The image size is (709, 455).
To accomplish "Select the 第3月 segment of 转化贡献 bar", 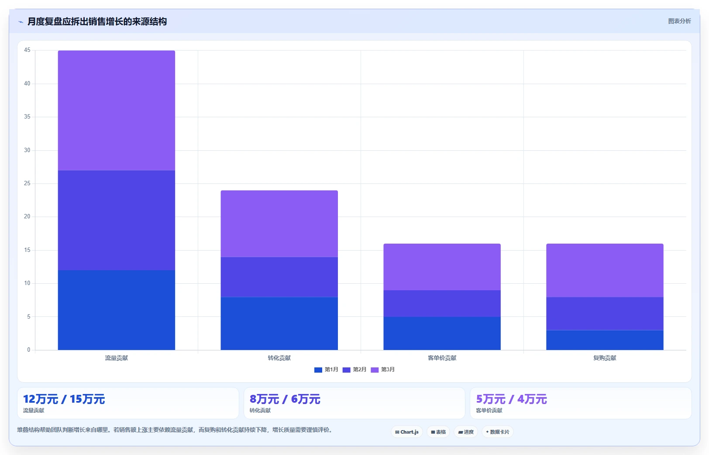I will click(279, 224).
